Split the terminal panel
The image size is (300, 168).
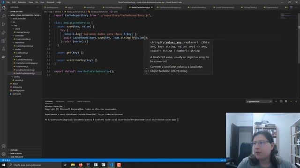(x=281, y=101)
